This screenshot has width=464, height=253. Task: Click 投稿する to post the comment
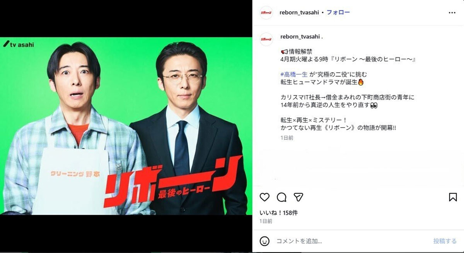[x=445, y=241]
